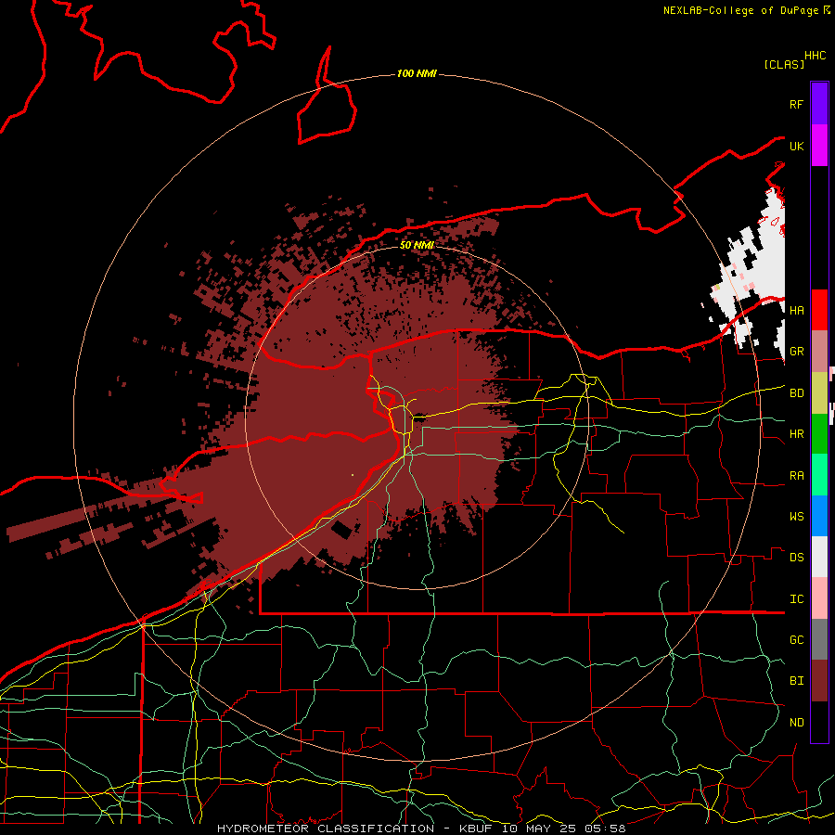Click the RF purple legend swatch
This screenshot has height=835, width=835.
tap(819, 103)
